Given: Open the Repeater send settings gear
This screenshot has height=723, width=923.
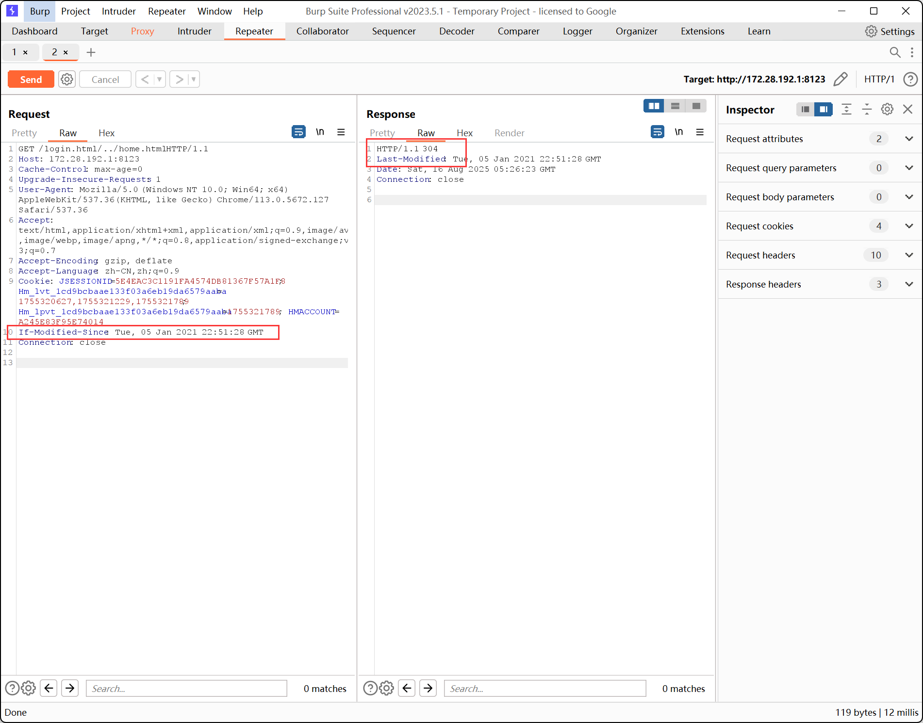Looking at the screenshot, I should 67,80.
